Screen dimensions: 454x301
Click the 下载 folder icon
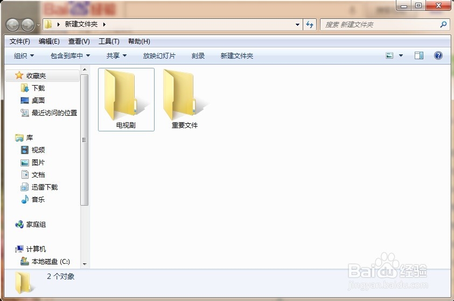coord(25,88)
